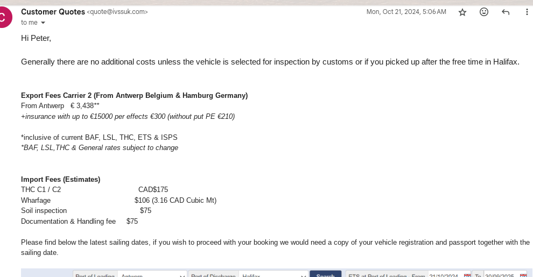Open the calendar icon beside From date
This screenshot has width=533, height=277.
click(467, 275)
